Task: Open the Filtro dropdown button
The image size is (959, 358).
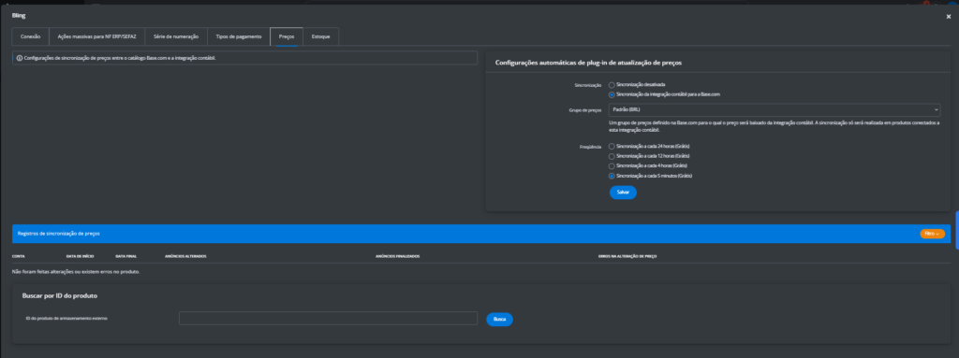Action: pos(932,234)
